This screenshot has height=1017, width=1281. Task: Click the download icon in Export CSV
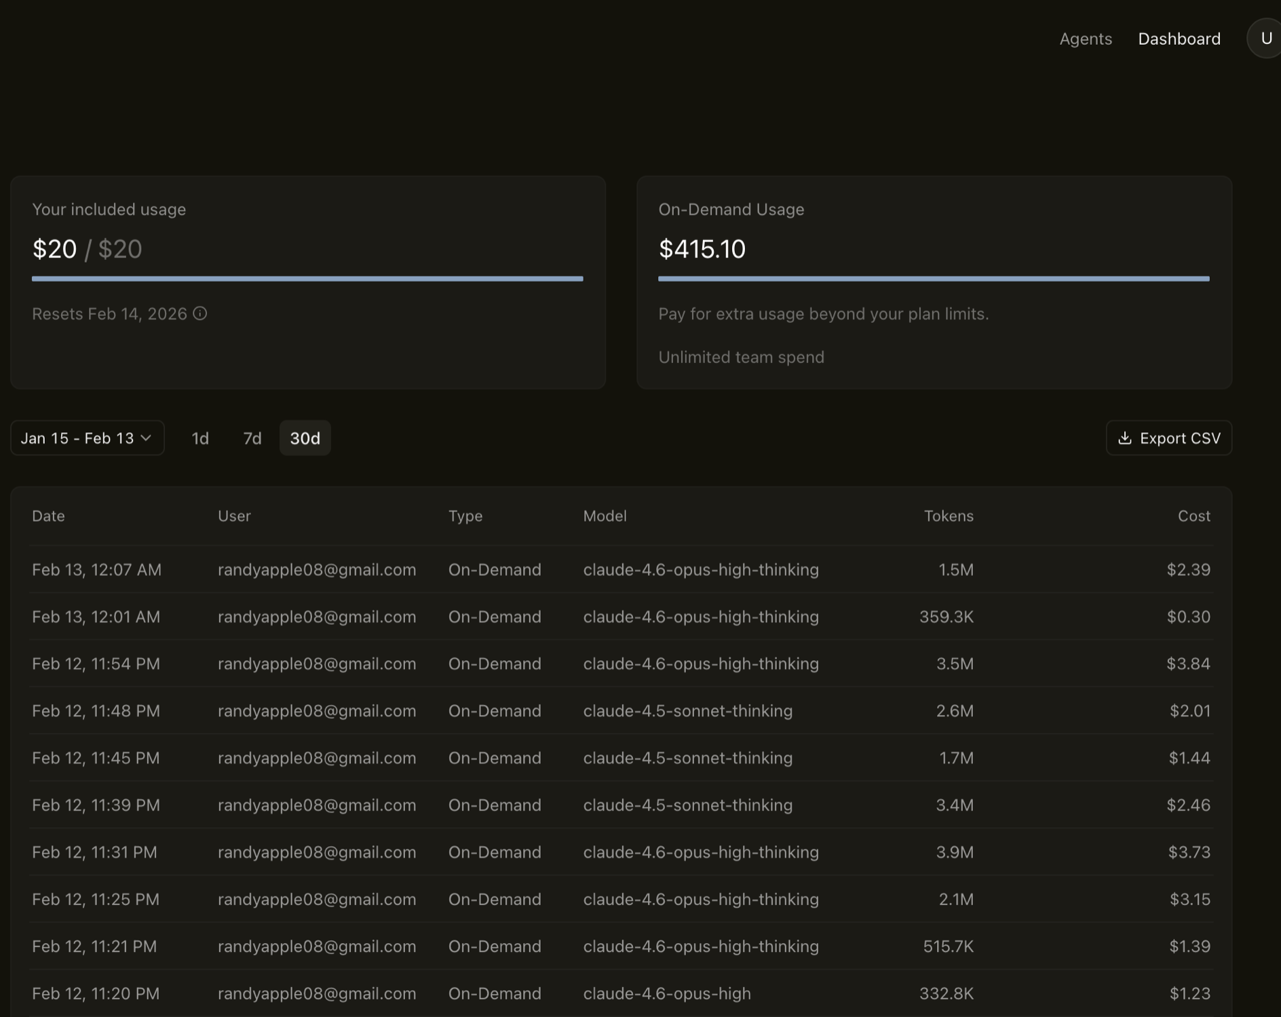point(1124,438)
